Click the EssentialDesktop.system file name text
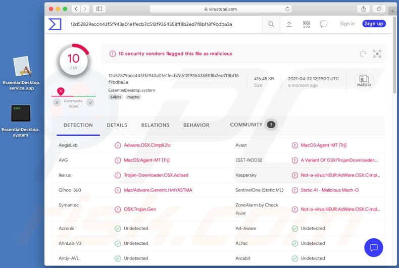This screenshot has height=268, width=399. pyautogui.click(x=131, y=90)
